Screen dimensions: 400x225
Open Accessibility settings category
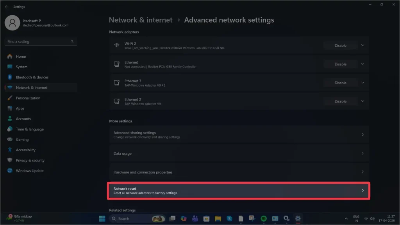click(x=41, y=150)
